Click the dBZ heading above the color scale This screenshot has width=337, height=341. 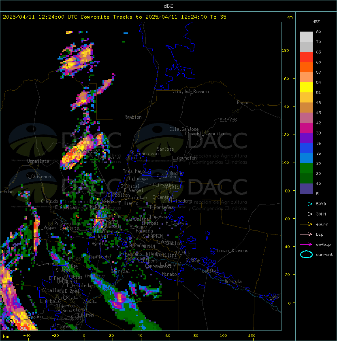point(316,22)
